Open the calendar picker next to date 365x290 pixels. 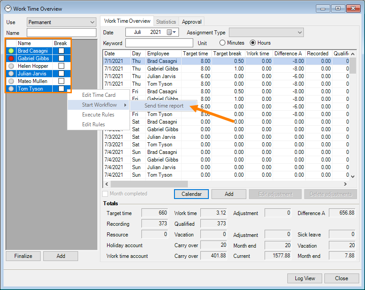172,32
